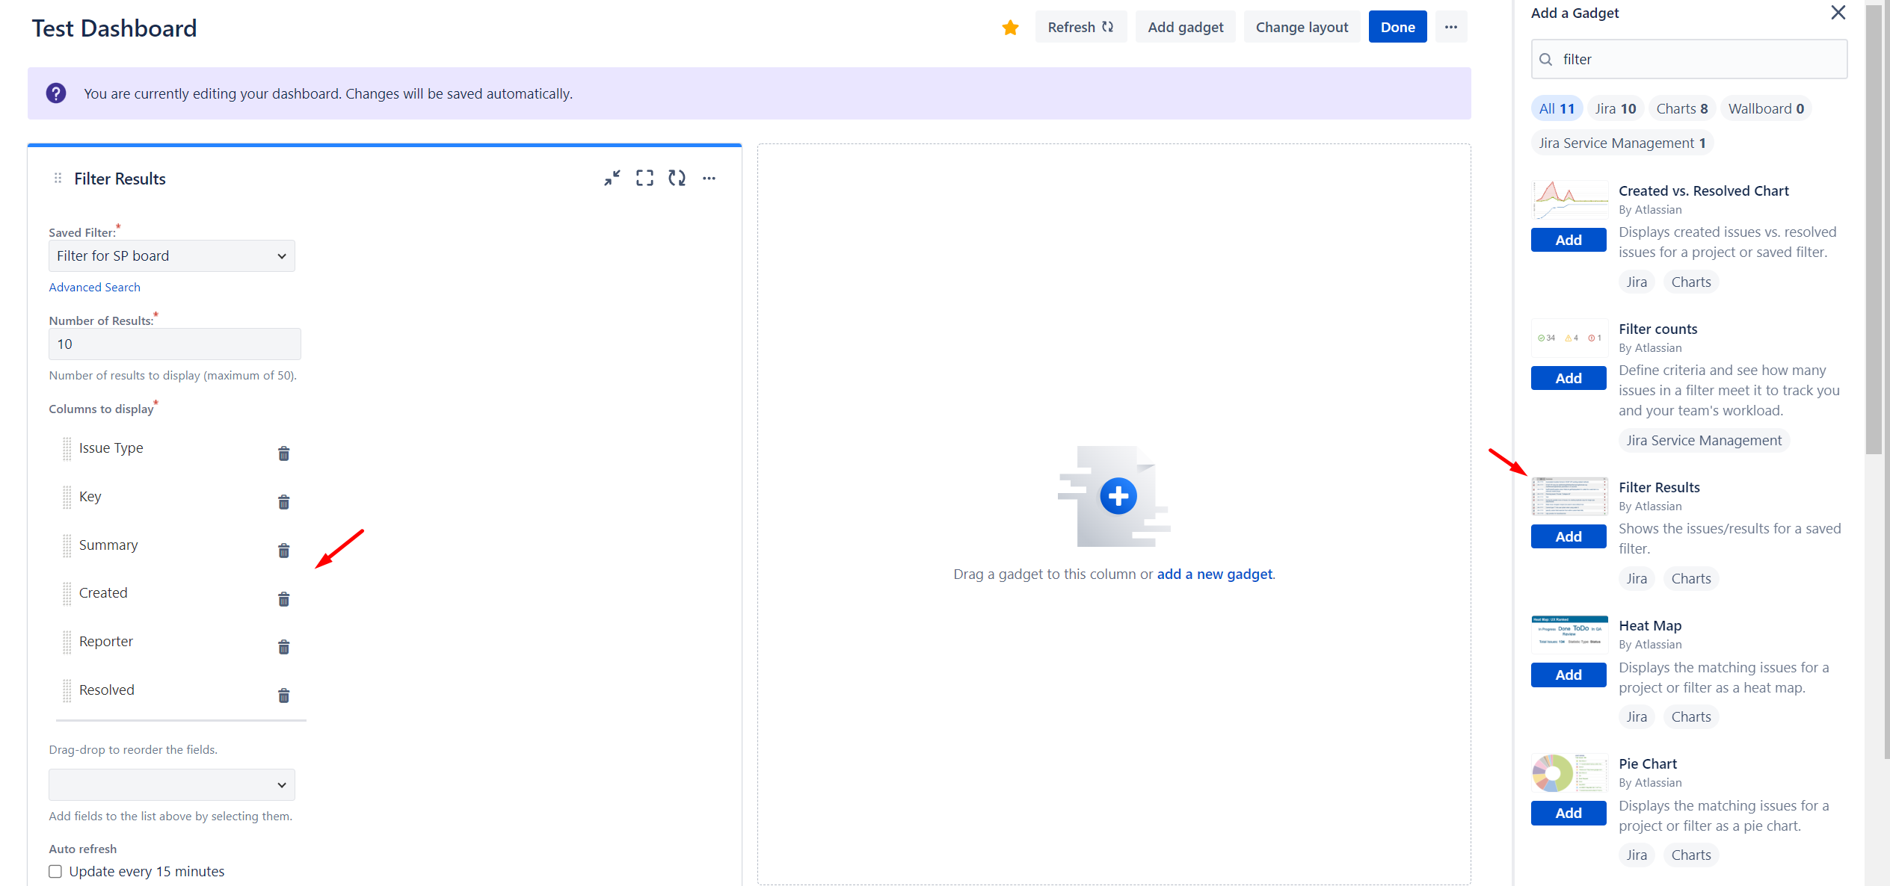
Task: Open the ellipsis menu next to Done
Action: 1450,26
